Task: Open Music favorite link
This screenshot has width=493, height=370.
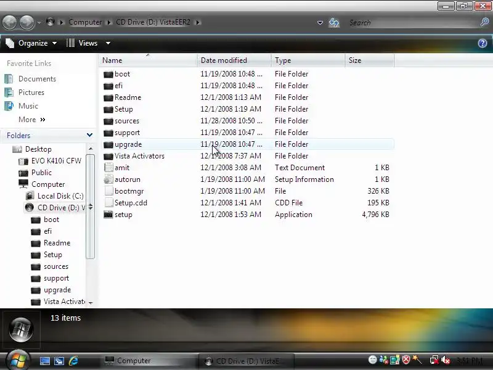Action: (x=28, y=106)
